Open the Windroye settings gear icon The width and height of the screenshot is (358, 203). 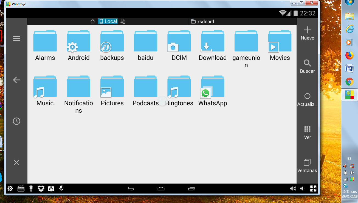tap(10, 188)
